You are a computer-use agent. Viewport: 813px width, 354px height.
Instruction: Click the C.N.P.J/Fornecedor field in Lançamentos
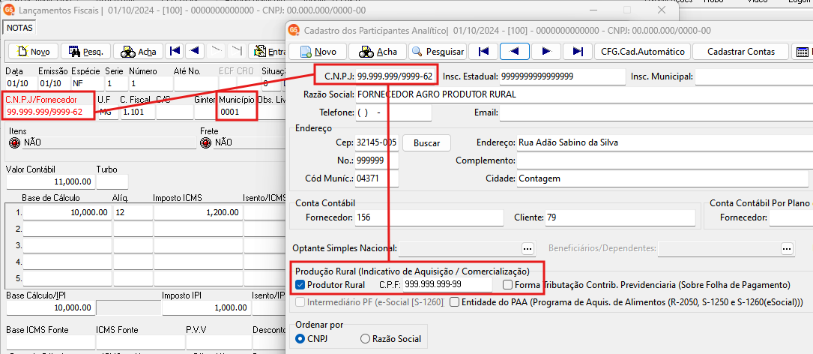coord(49,112)
